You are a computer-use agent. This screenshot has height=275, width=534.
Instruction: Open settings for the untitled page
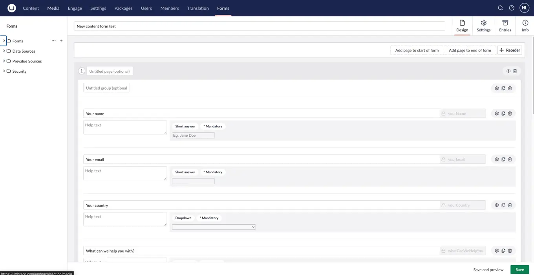click(508, 71)
